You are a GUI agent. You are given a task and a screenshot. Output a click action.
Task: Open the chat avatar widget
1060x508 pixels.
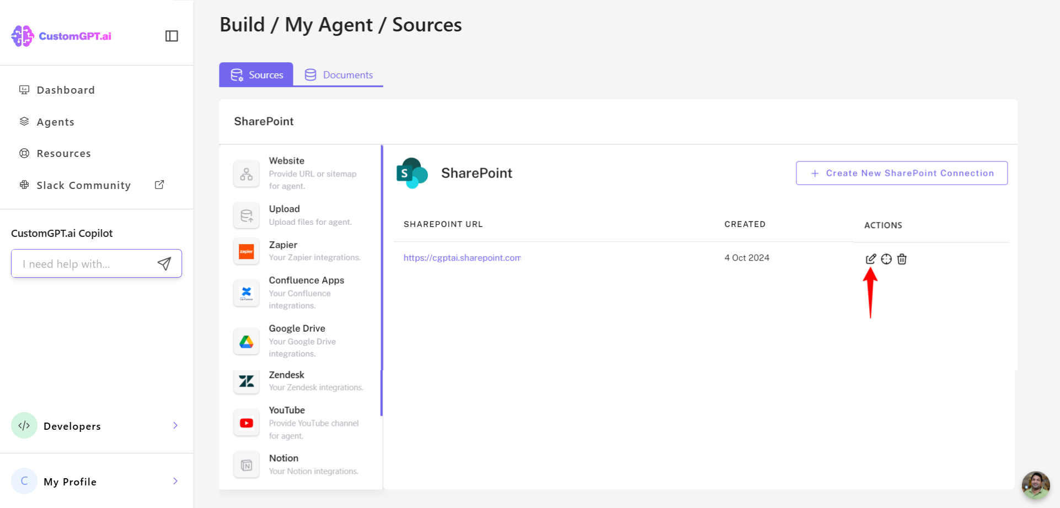pyautogui.click(x=1035, y=485)
